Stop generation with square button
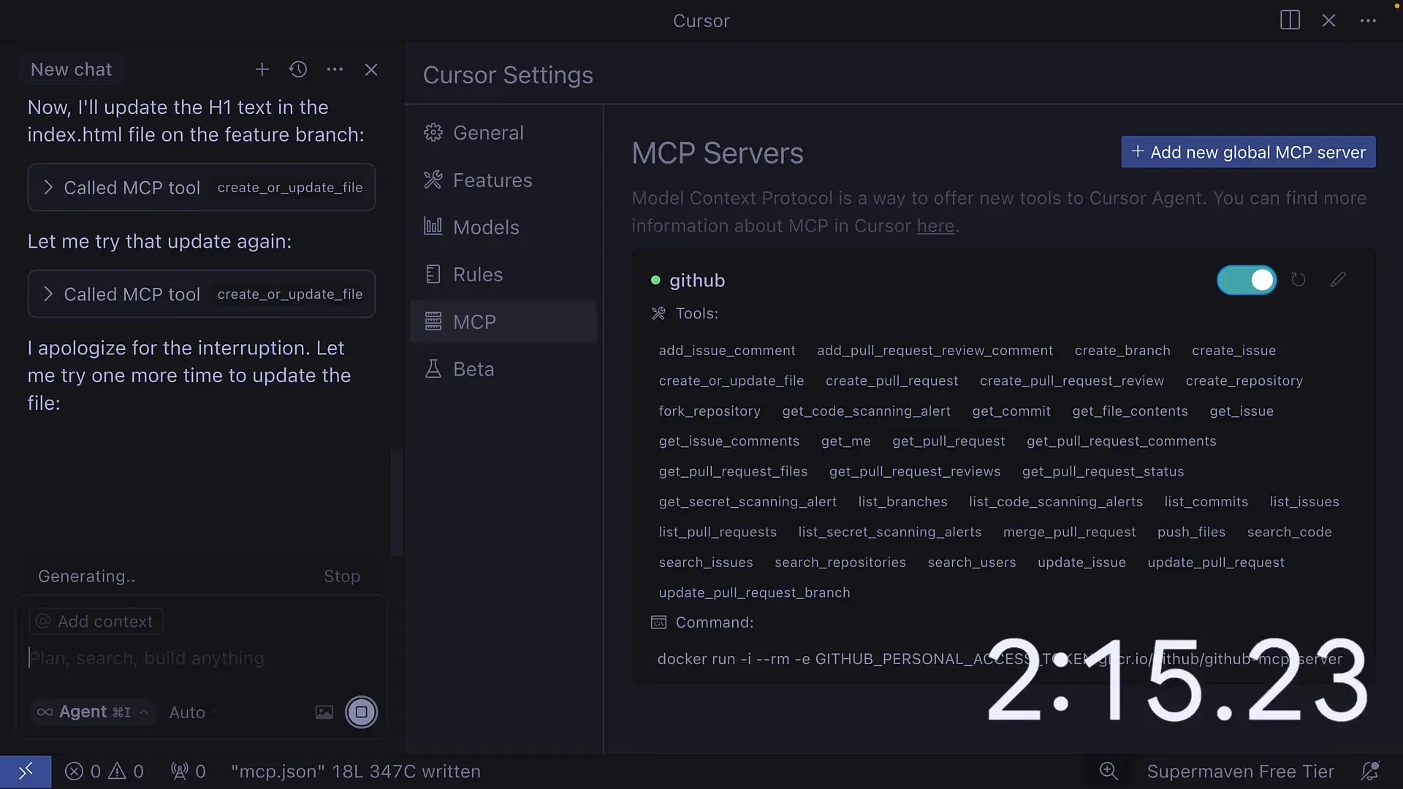The image size is (1403, 789). click(x=361, y=712)
